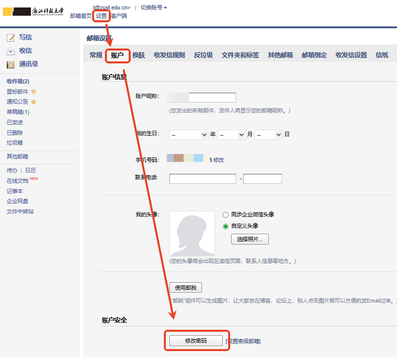Switch to the 反垃圾 tab
This screenshot has width=397, height=357.
pos(203,55)
